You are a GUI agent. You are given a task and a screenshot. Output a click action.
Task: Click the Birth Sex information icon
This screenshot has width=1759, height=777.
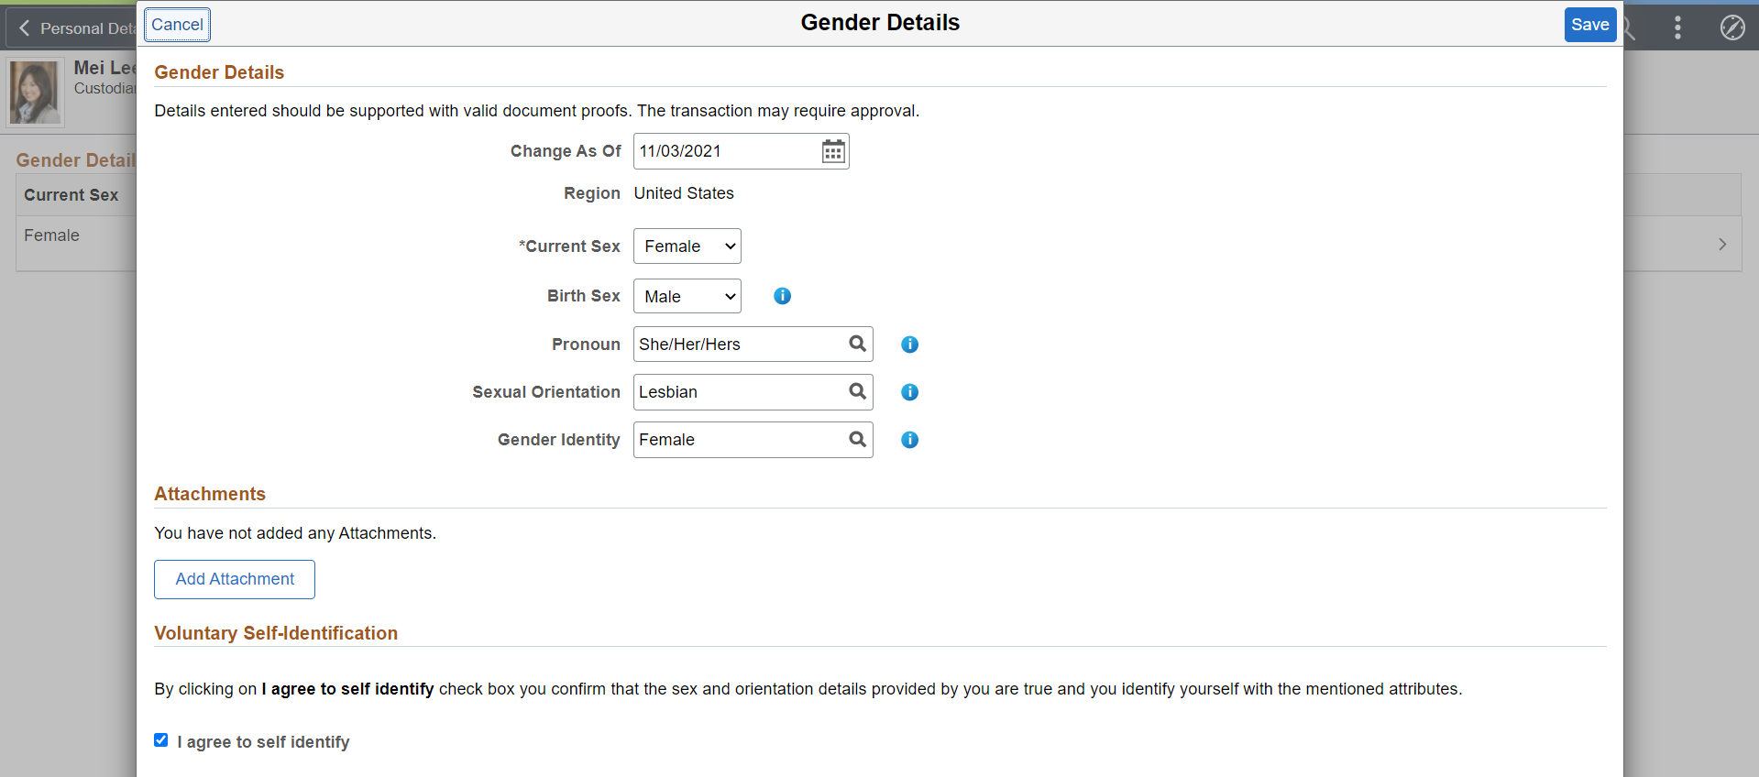[782, 296]
